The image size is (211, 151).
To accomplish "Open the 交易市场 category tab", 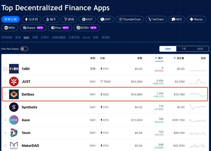I will click(74, 37).
